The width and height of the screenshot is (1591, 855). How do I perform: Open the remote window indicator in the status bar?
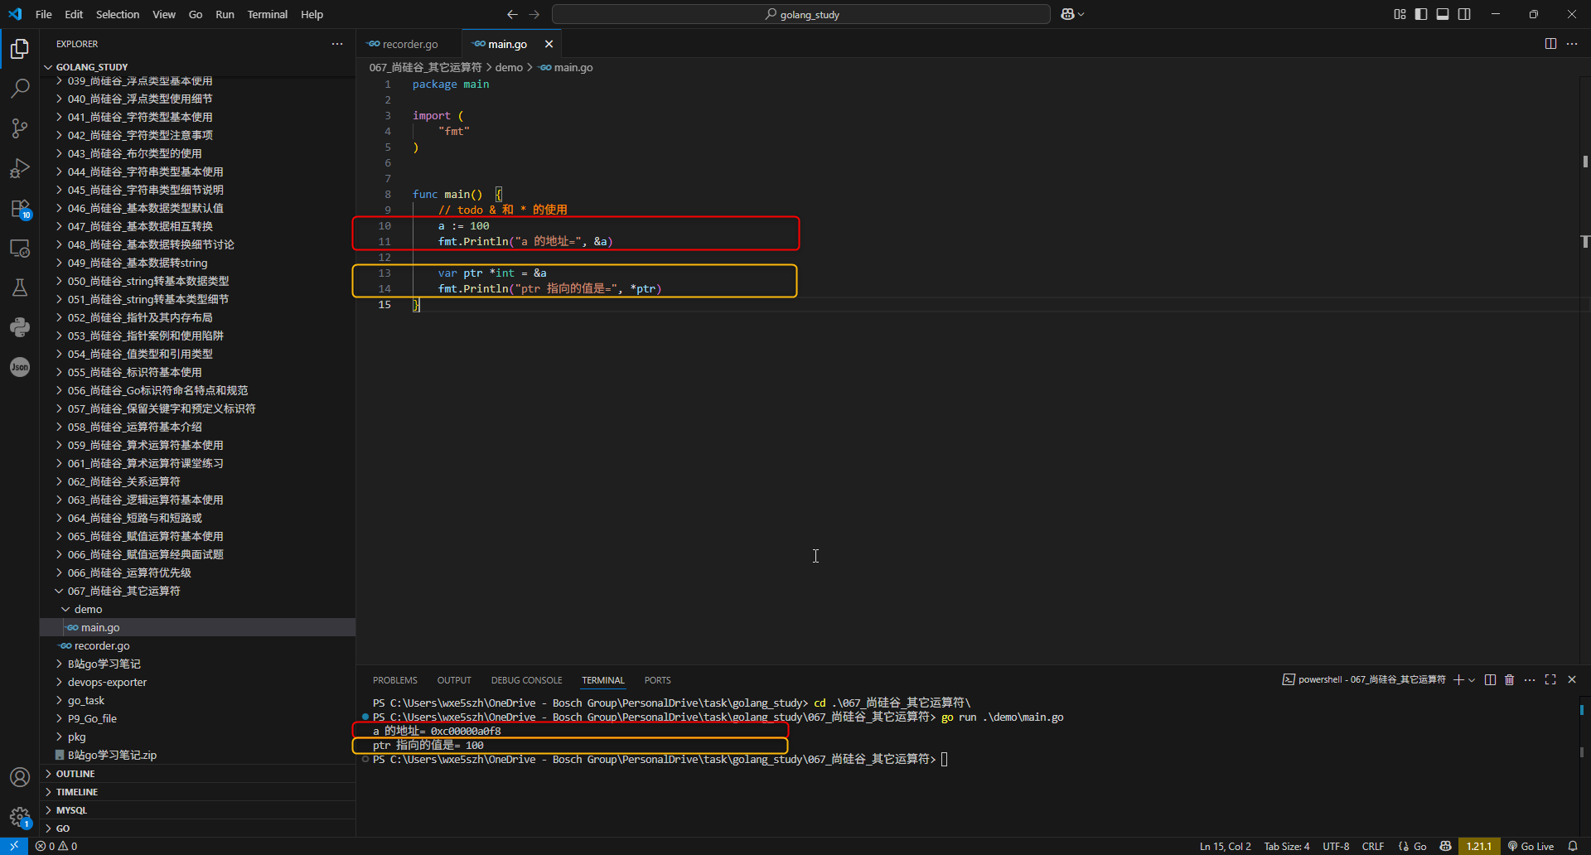(x=14, y=846)
